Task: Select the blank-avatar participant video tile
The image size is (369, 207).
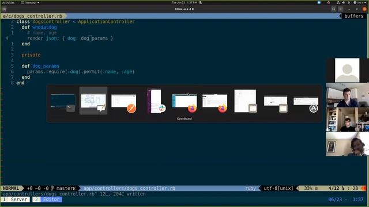Action: click(x=347, y=70)
